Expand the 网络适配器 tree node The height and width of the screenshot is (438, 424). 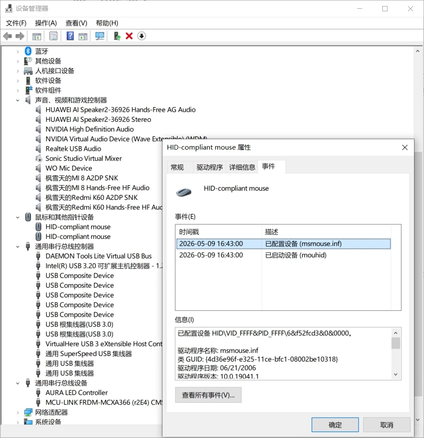point(18,412)
